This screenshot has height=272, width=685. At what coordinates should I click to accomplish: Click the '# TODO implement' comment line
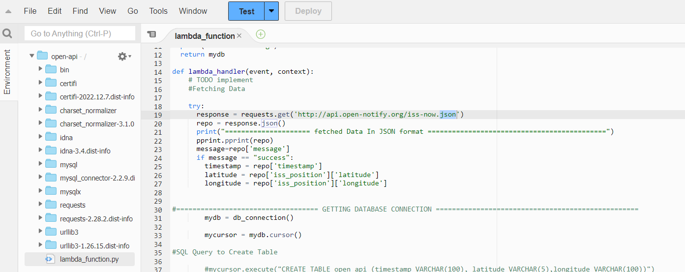(220, 80)
